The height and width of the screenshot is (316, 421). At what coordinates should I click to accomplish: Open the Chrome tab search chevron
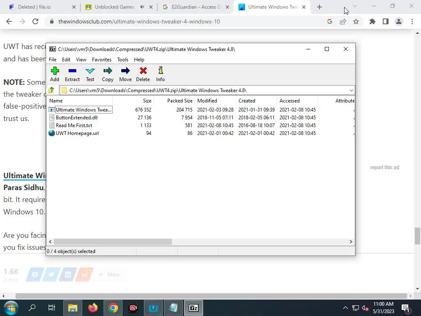click(355, 6)
